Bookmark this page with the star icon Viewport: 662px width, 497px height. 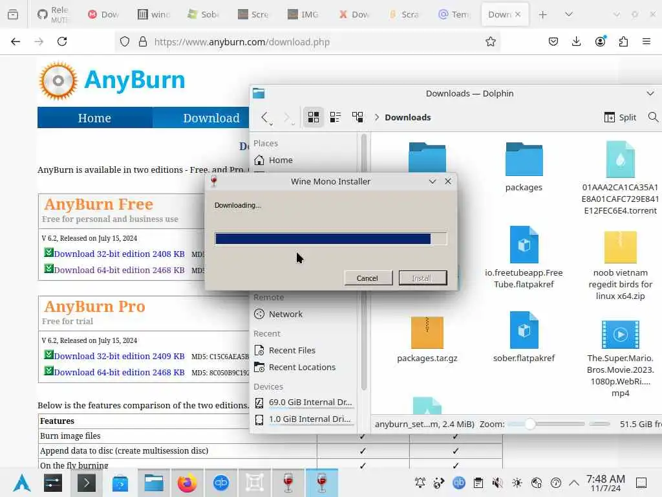pos(490,41)
